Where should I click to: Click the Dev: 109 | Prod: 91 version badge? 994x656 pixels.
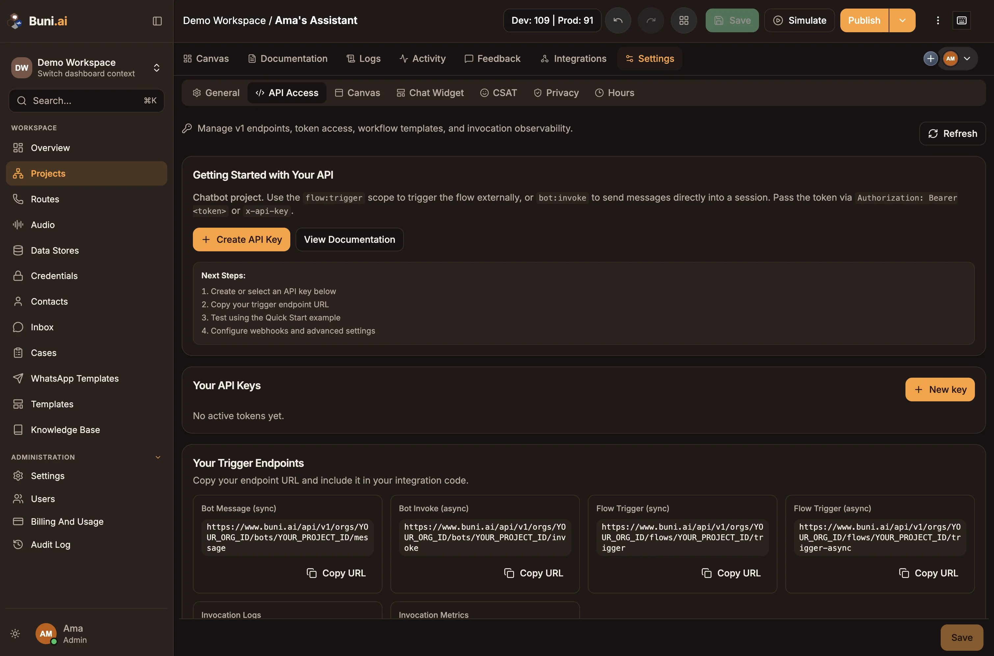pos(552,20)
